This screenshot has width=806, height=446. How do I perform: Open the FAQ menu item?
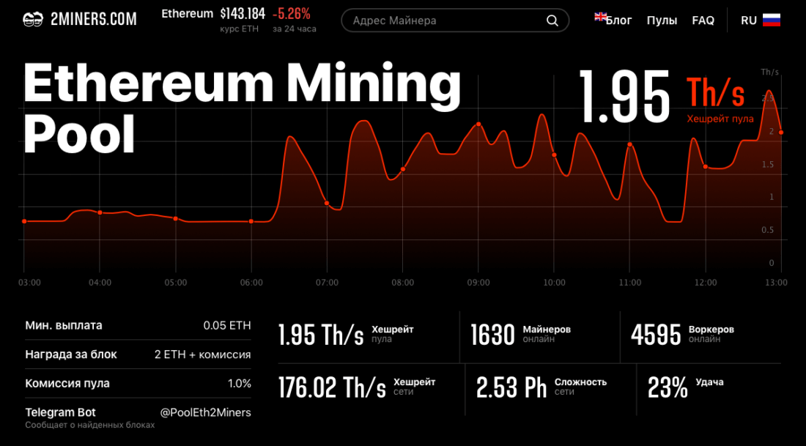pyautogui.click(x=703, y=21)
